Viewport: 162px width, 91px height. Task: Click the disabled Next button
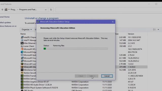tap(92, 76)
